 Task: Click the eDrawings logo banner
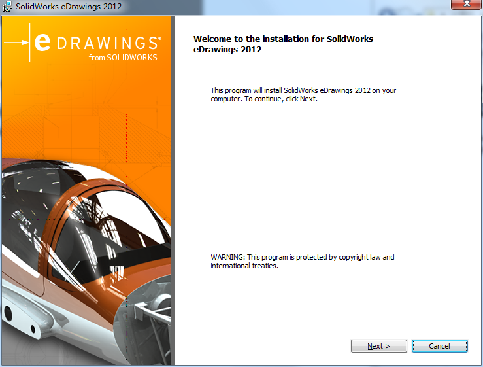click(83, 43)
